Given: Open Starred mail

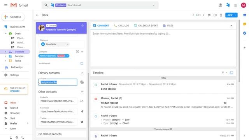Looking at the screenshot, I should click(x=14, y=108).
